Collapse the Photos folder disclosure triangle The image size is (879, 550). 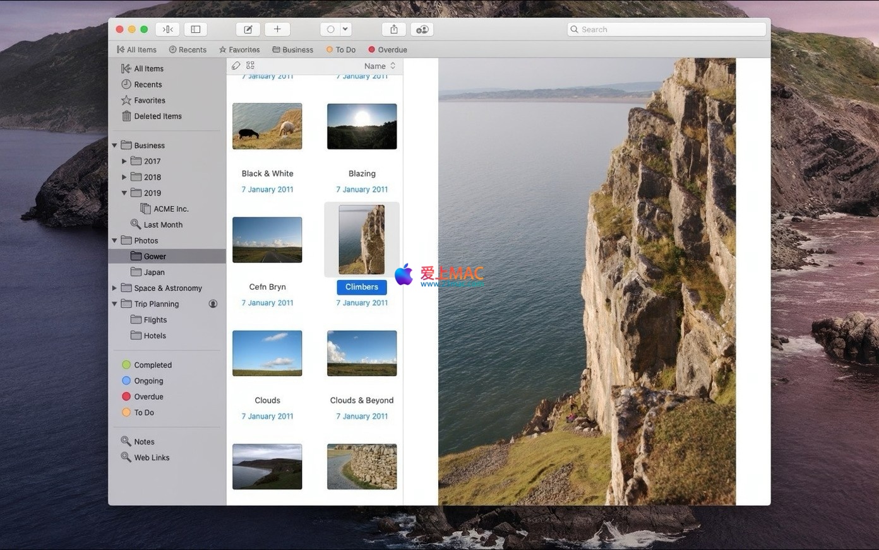[115, 241]
